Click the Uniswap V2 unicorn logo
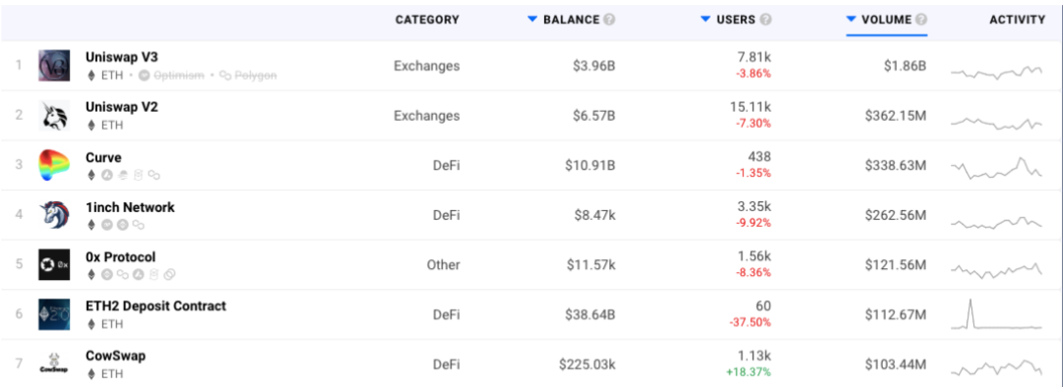This screenshot has width=1063, height=387. pos(54,115)
